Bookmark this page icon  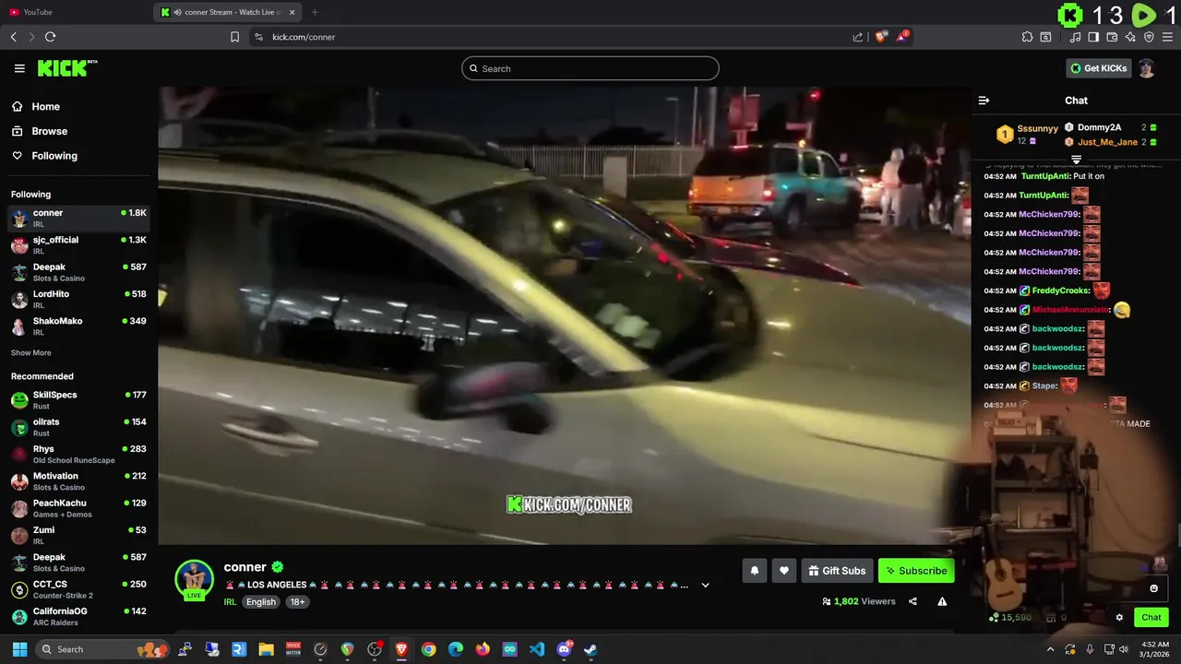pyautogui.click(x=234, y=37)
